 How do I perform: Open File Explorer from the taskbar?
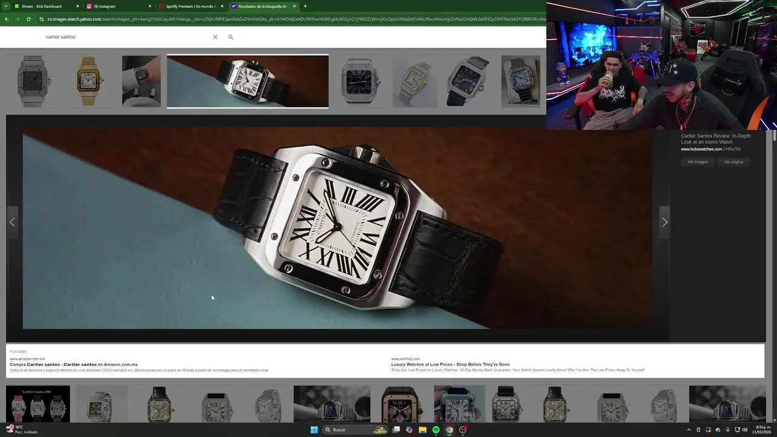pos(422,430)
